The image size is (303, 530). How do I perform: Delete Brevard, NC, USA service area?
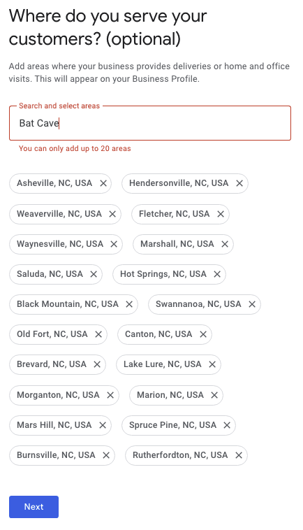pos(97,364)
